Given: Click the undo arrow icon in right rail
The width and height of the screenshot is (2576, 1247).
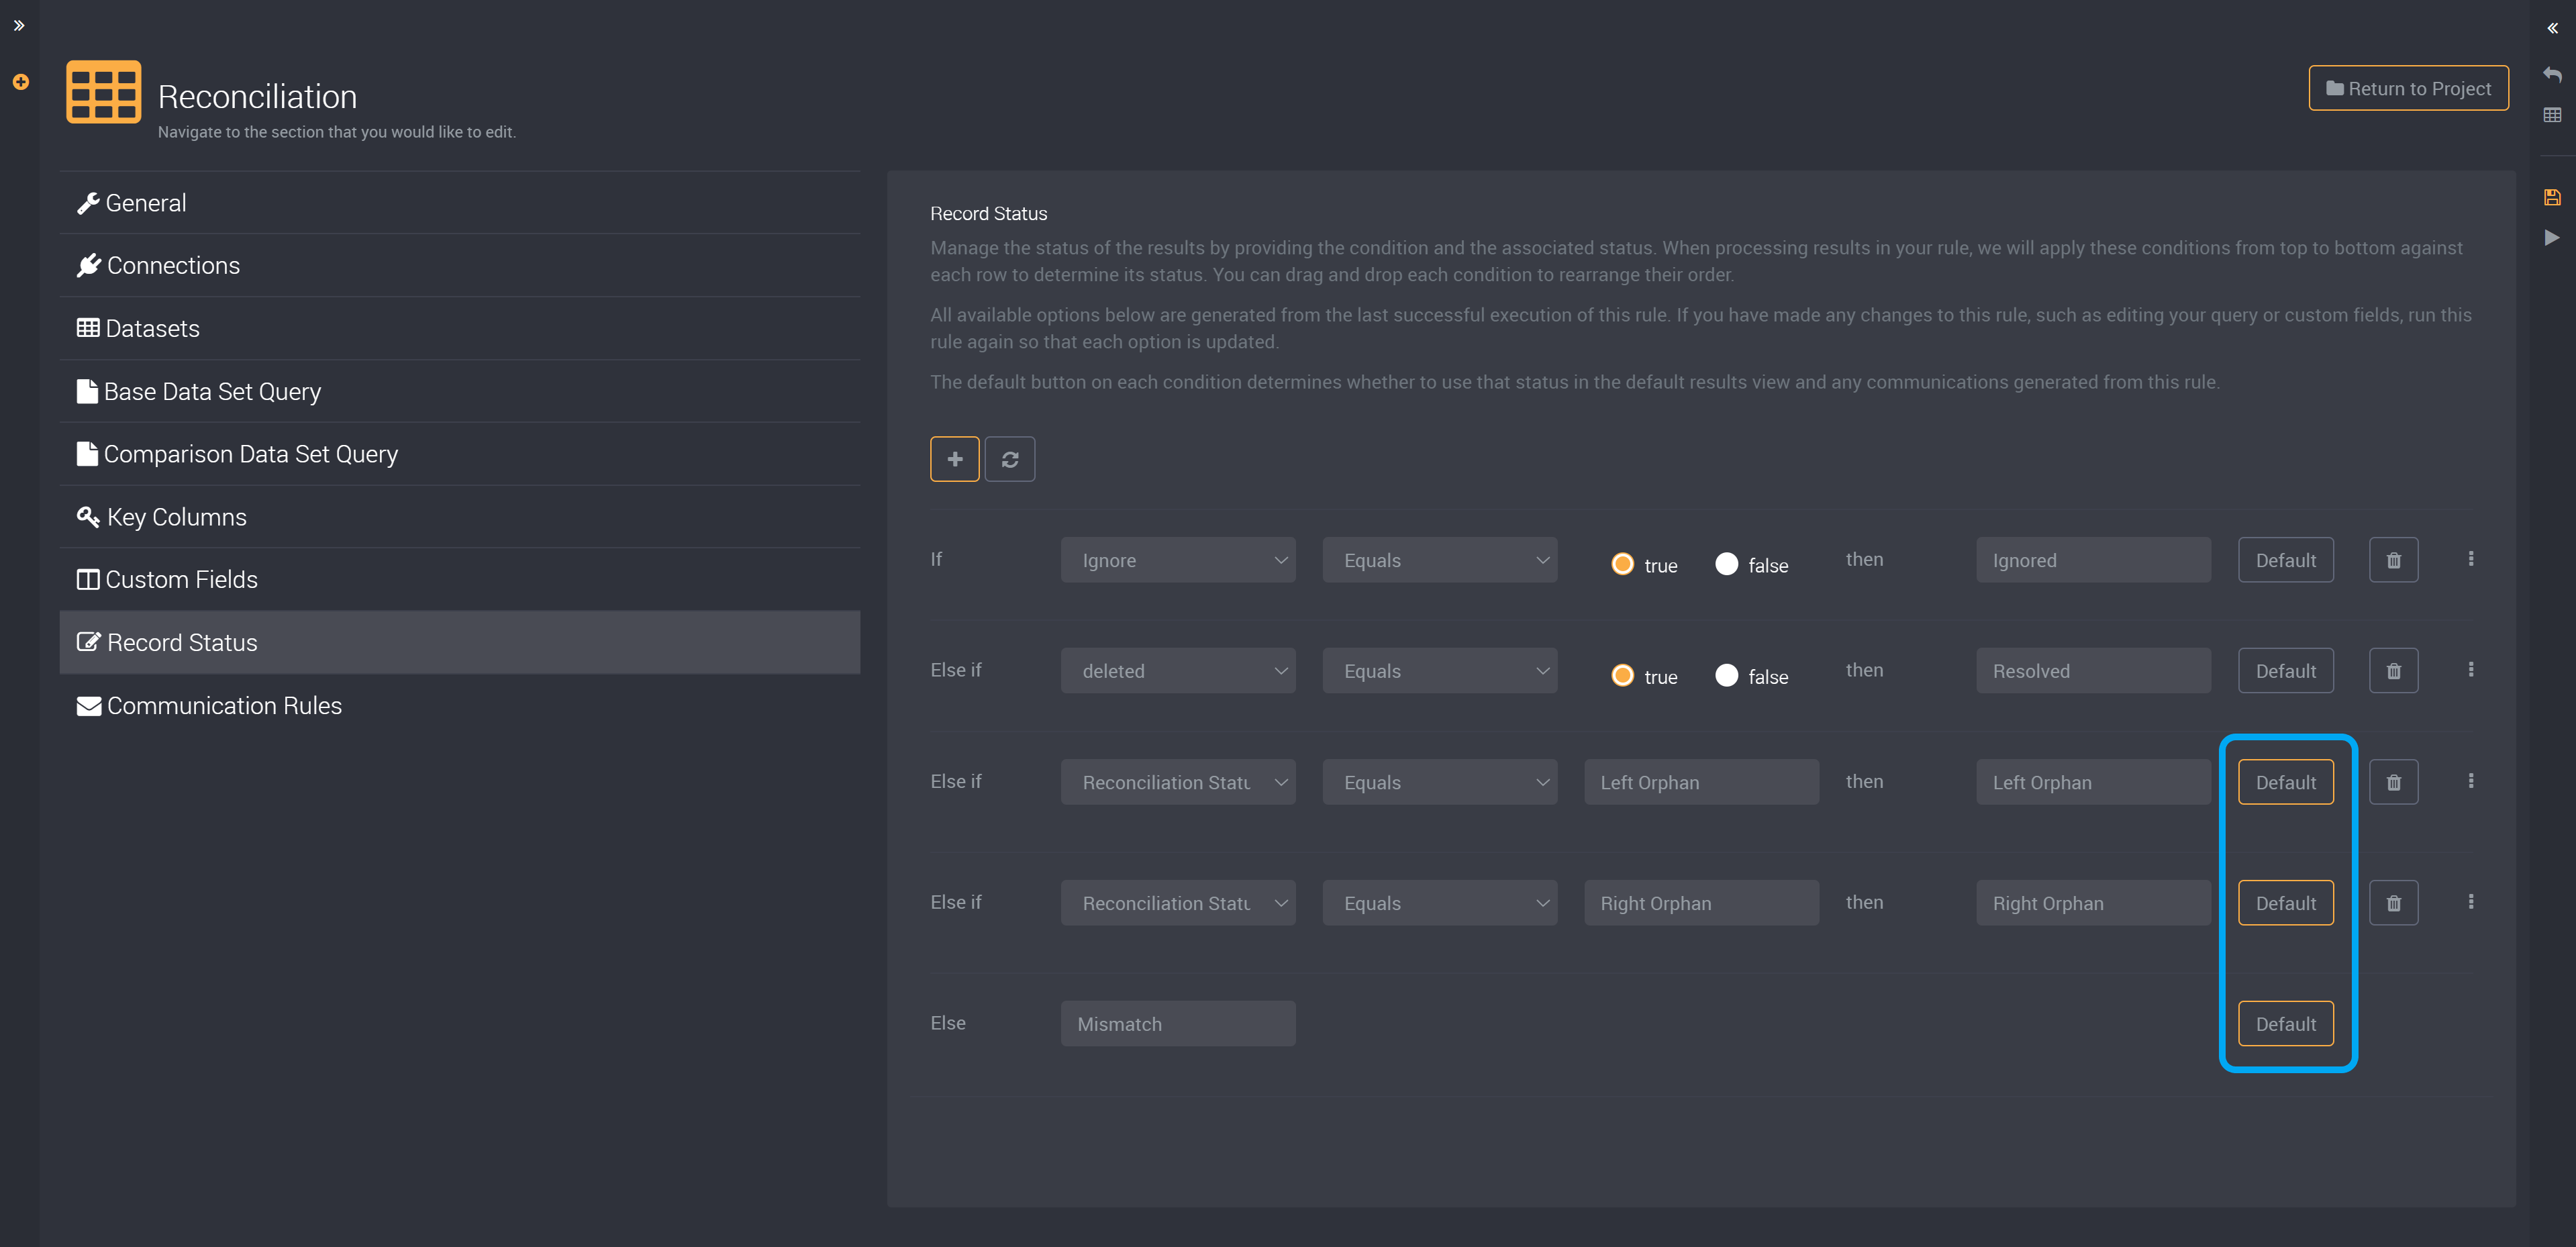Looking at the screenshot, I should 2552,74.
